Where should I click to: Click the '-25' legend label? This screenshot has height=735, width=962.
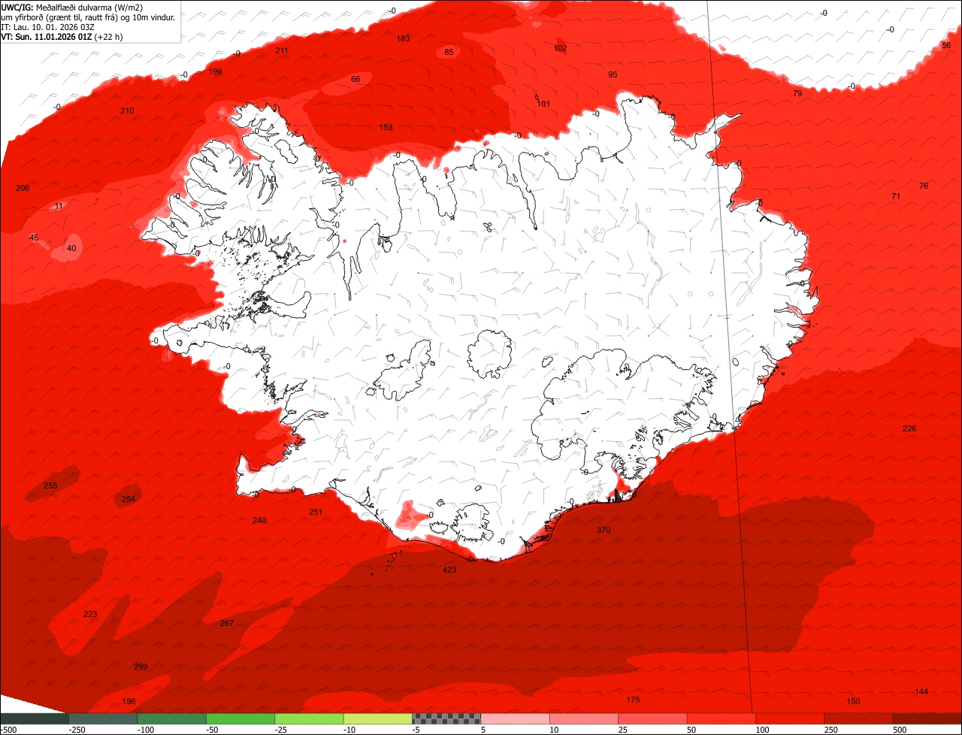tap(282, 730)
